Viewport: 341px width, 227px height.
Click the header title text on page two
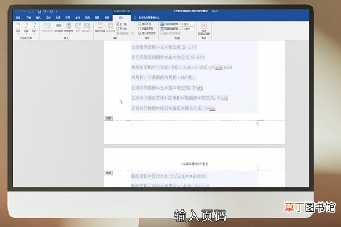194,164
